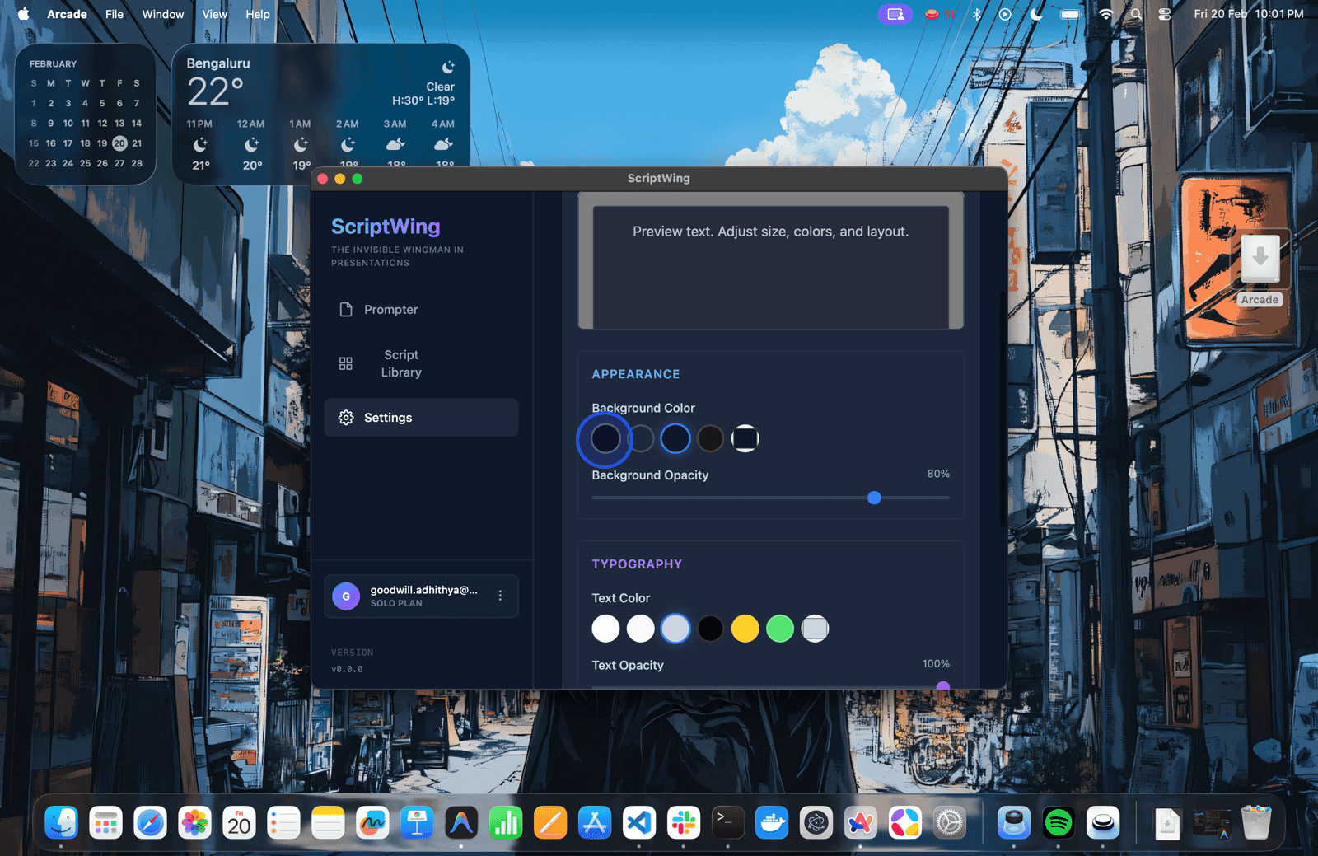Click the Docker whale icon in dock
Viewport: 1318px width, 856px height.
pos(772,822)
